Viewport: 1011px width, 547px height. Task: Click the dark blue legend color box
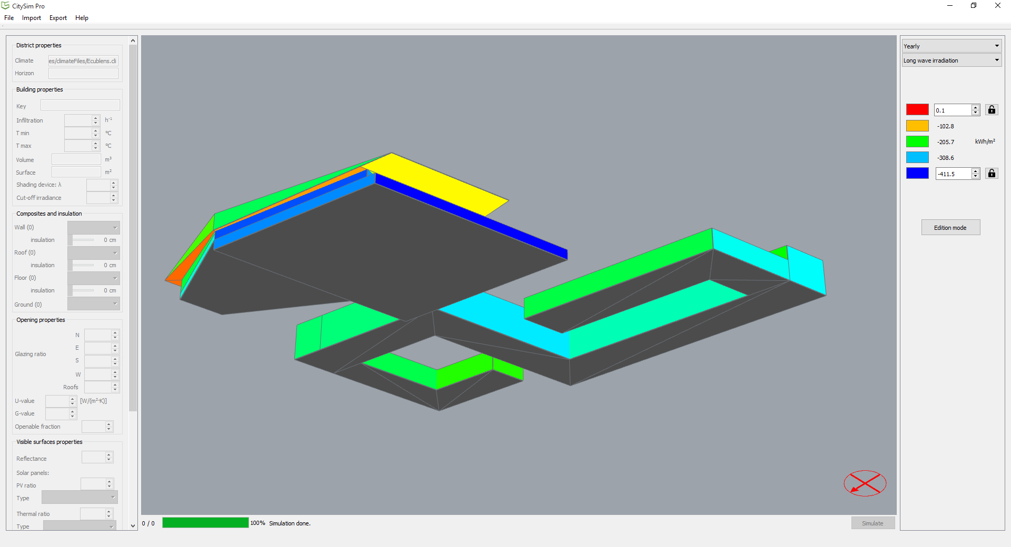pyautogui.click(x=917, y=174)
